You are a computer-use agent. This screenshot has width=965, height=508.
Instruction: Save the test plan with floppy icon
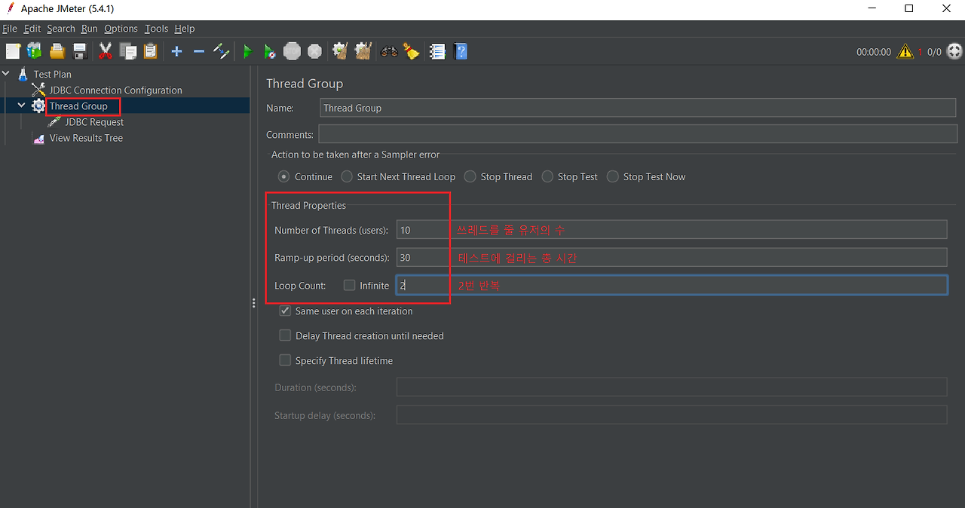79,51
